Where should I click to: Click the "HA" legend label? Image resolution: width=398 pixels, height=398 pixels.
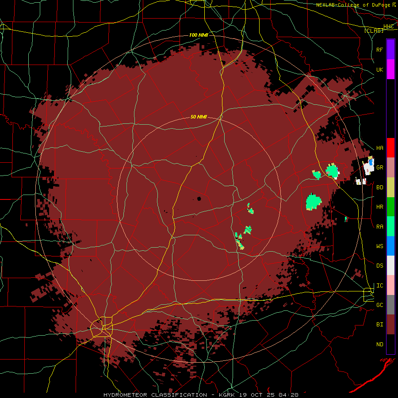point(379,148)
